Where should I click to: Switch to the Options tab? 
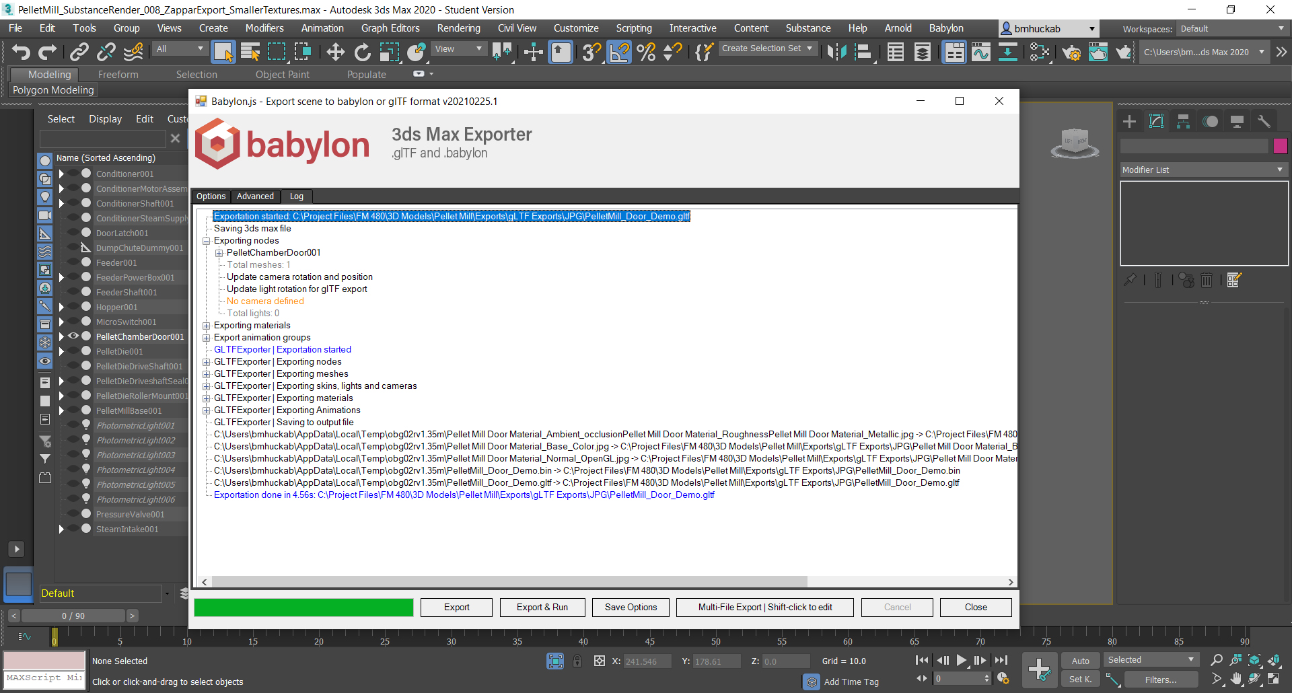(211, 196)
